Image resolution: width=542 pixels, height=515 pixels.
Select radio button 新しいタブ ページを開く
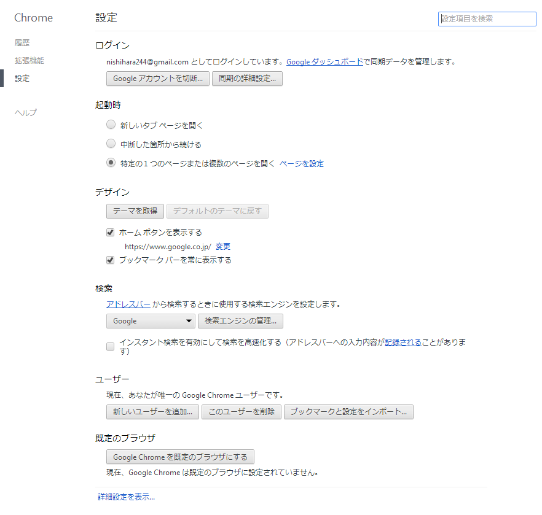[x=111, y=125]
